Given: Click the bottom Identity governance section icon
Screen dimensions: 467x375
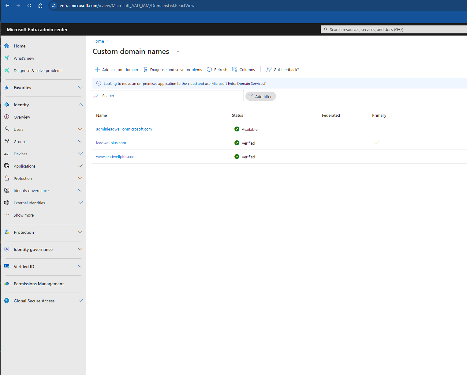Looking at the screenshot, I should (7, 249).
